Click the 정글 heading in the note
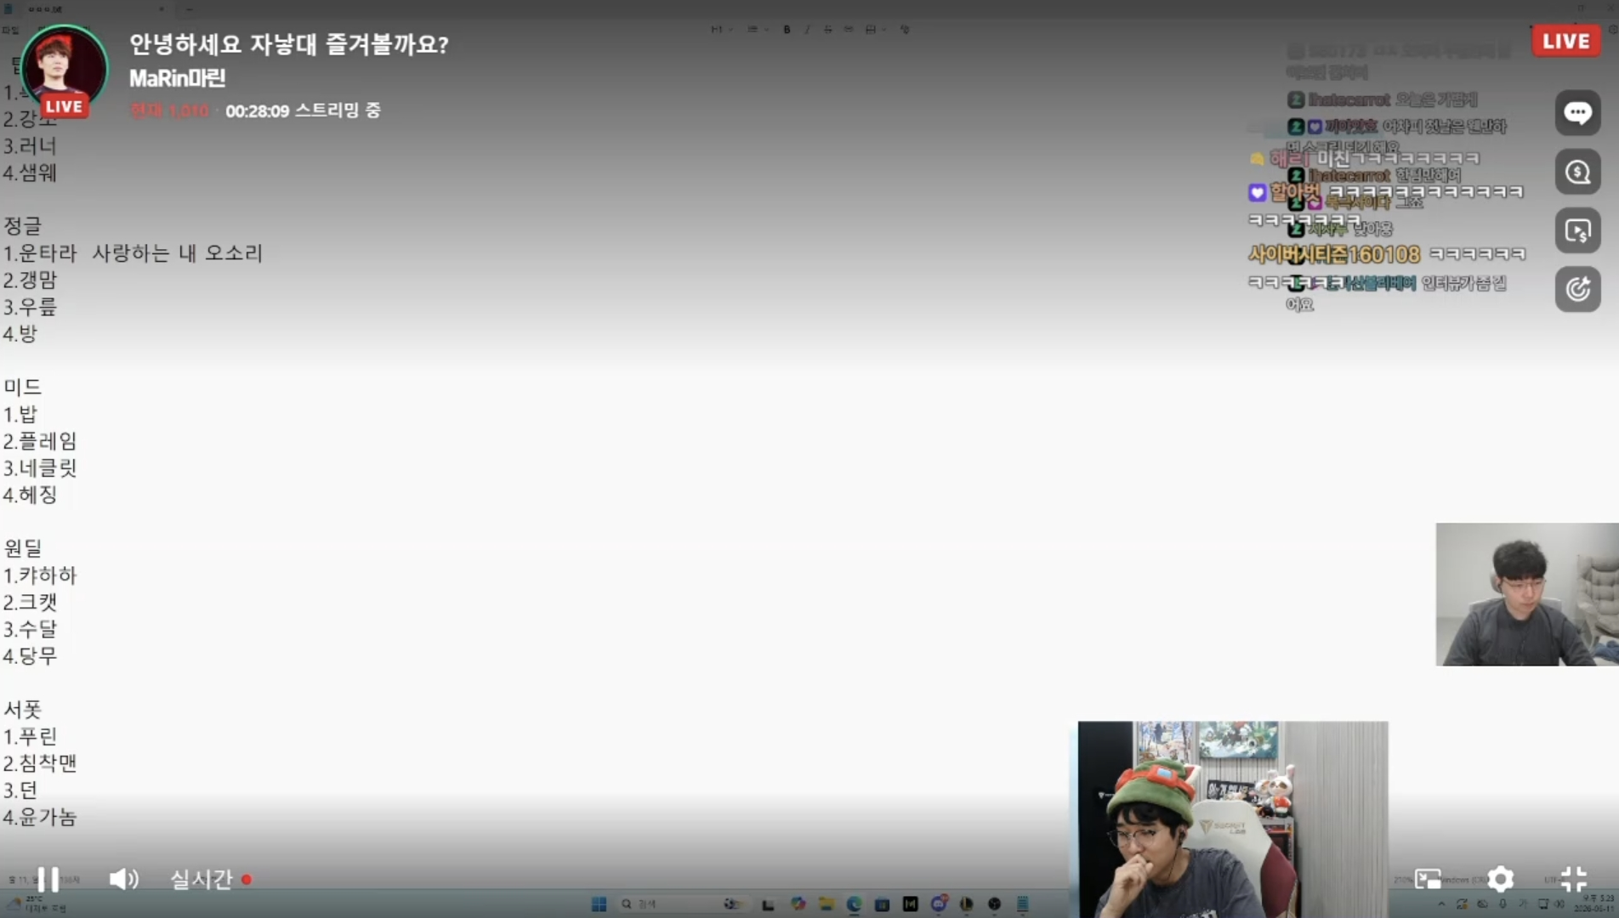 [x=23, y=226]
